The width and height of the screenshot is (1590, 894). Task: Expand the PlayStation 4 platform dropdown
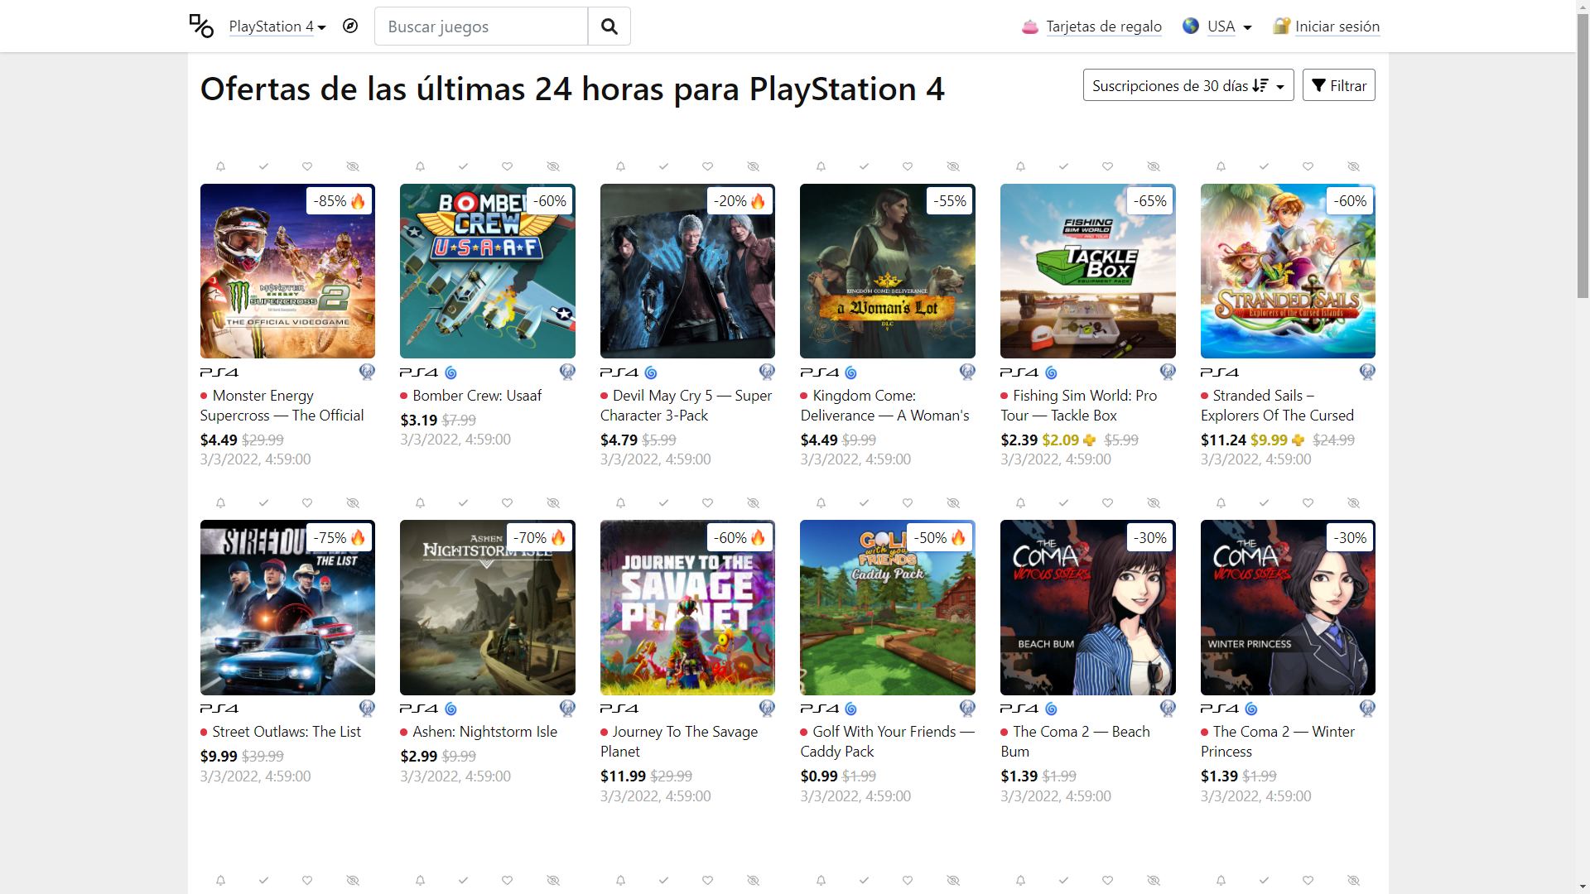(x=277, y=26)
